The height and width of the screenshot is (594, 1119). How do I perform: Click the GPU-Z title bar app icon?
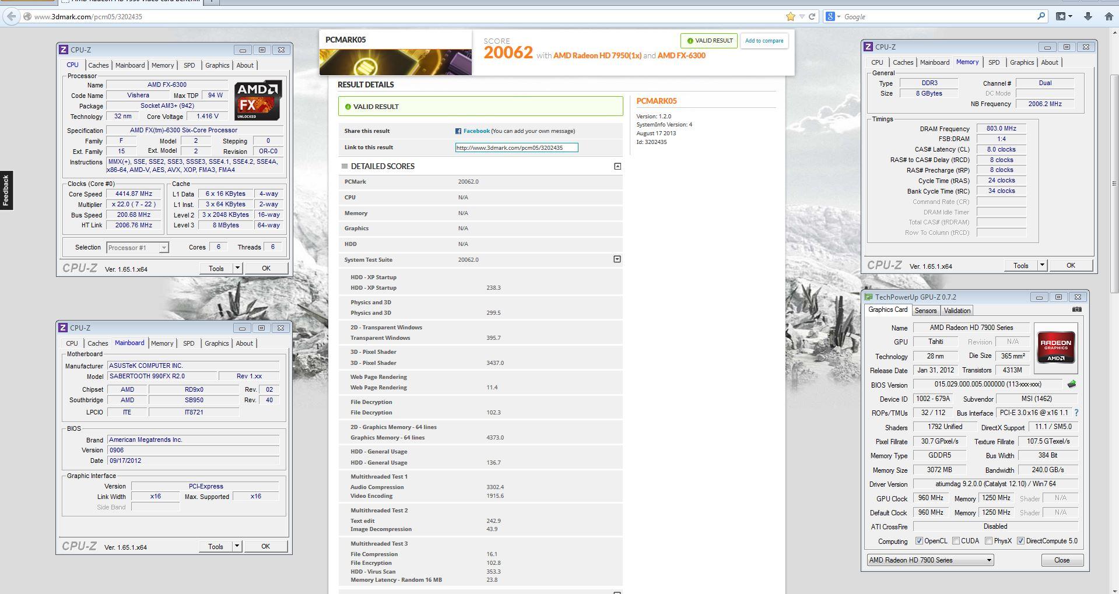point(869,297)
